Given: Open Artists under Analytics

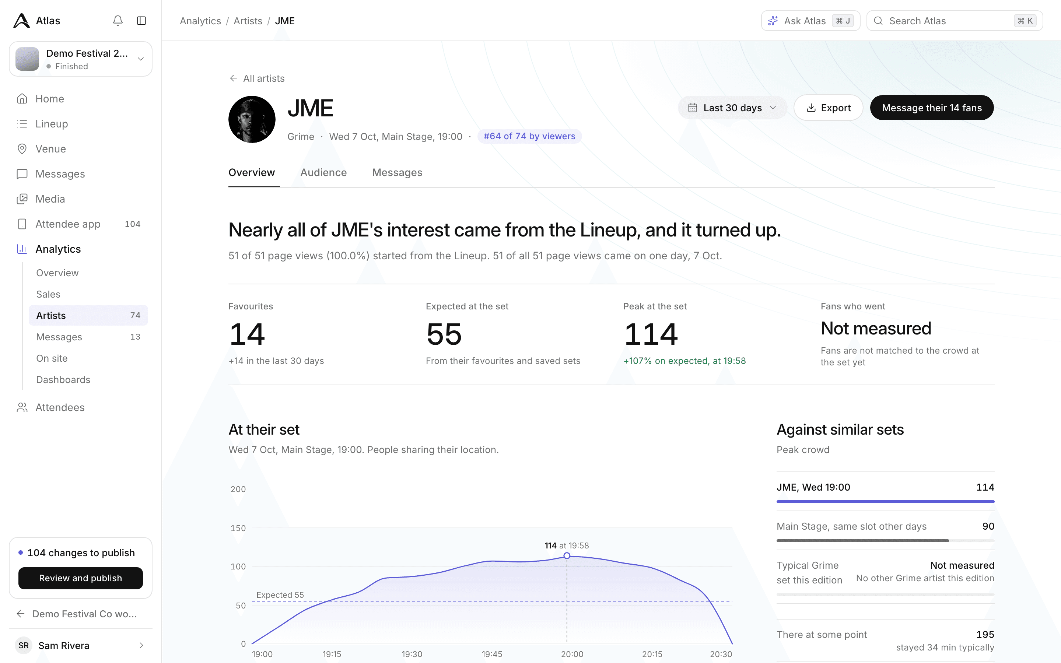Looking at the screenshot, I should 88,315.
